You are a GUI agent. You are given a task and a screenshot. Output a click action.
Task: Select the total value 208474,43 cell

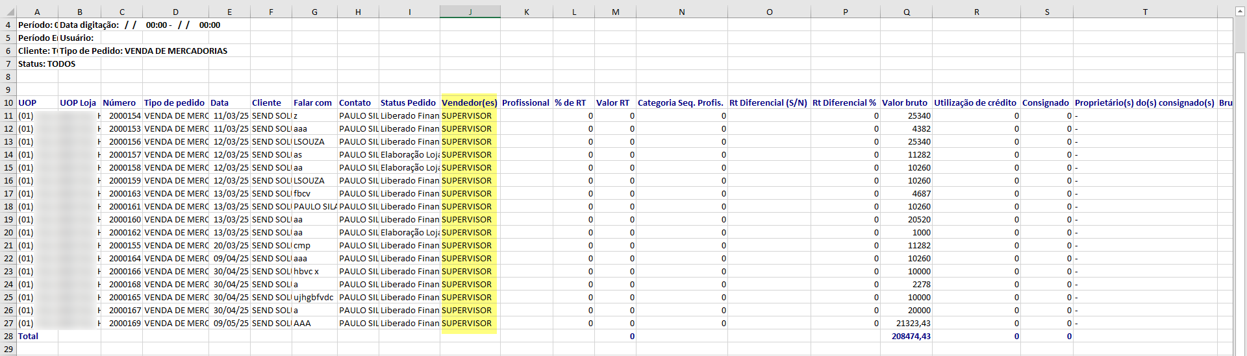(910, 336)
